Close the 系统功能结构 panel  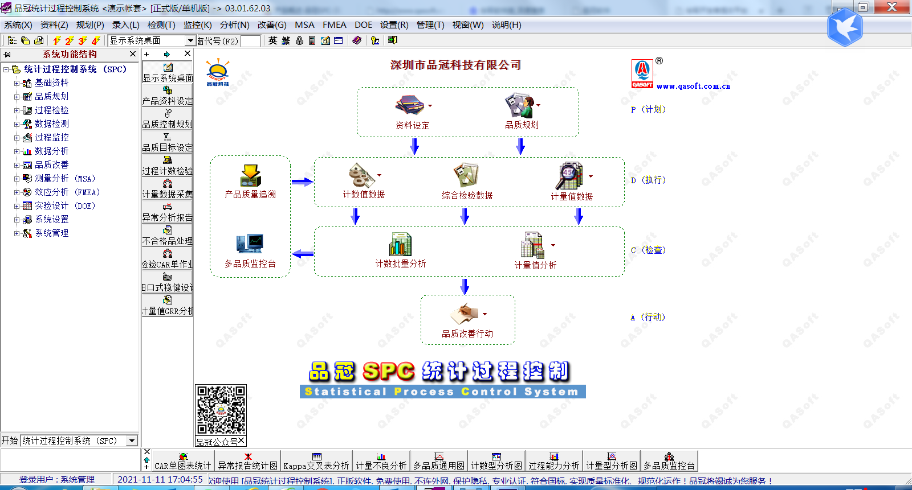click(133, 54)
